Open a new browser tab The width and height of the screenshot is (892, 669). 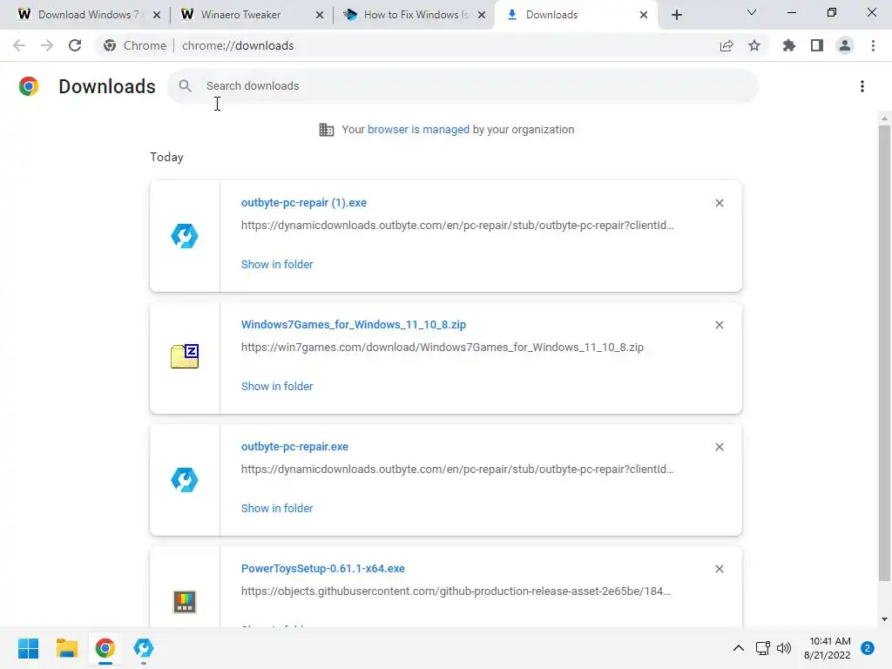[x=676, y=15]
